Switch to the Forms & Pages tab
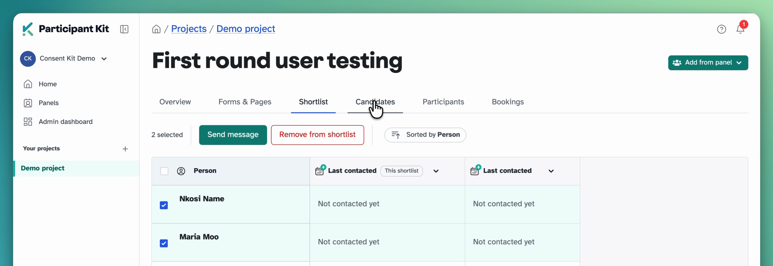773x266 pixels. 245,102
